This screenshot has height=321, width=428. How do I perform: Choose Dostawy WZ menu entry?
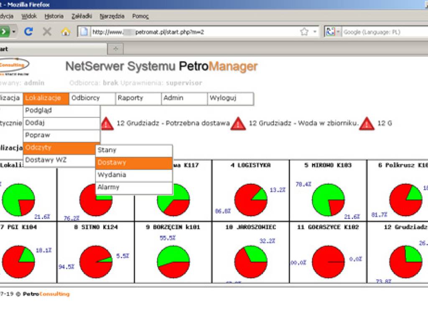[59, 160]
